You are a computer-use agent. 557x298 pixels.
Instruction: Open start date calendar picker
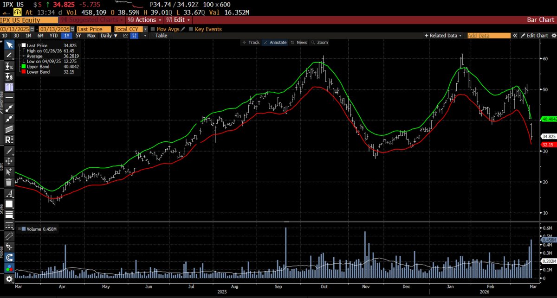32,29
